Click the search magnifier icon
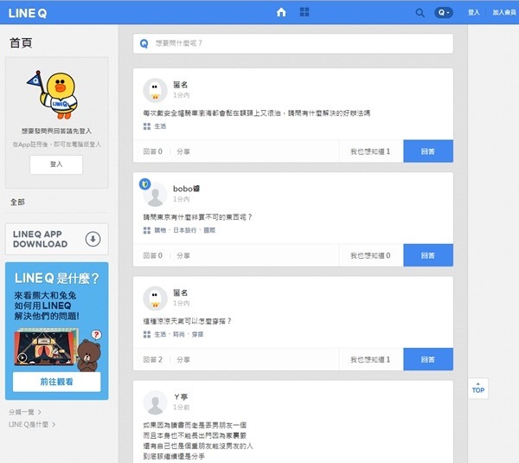This screenshot has width=519, height=463. click(x=420, y=13)
